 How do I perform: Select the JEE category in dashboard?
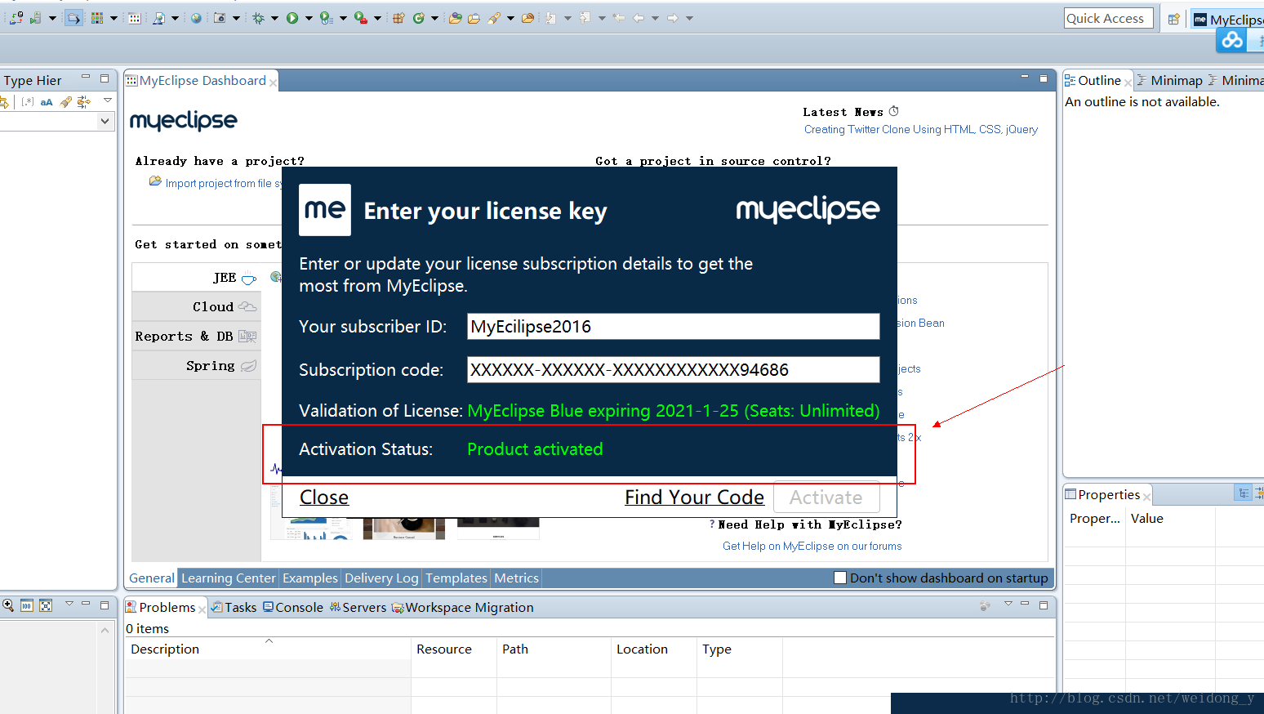tap(196, 277)
